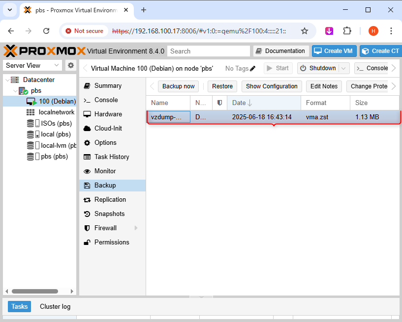Open the Hardware menu item
Image resolution: width=402 pixels, height=322 pixels.
coord(112,114)
